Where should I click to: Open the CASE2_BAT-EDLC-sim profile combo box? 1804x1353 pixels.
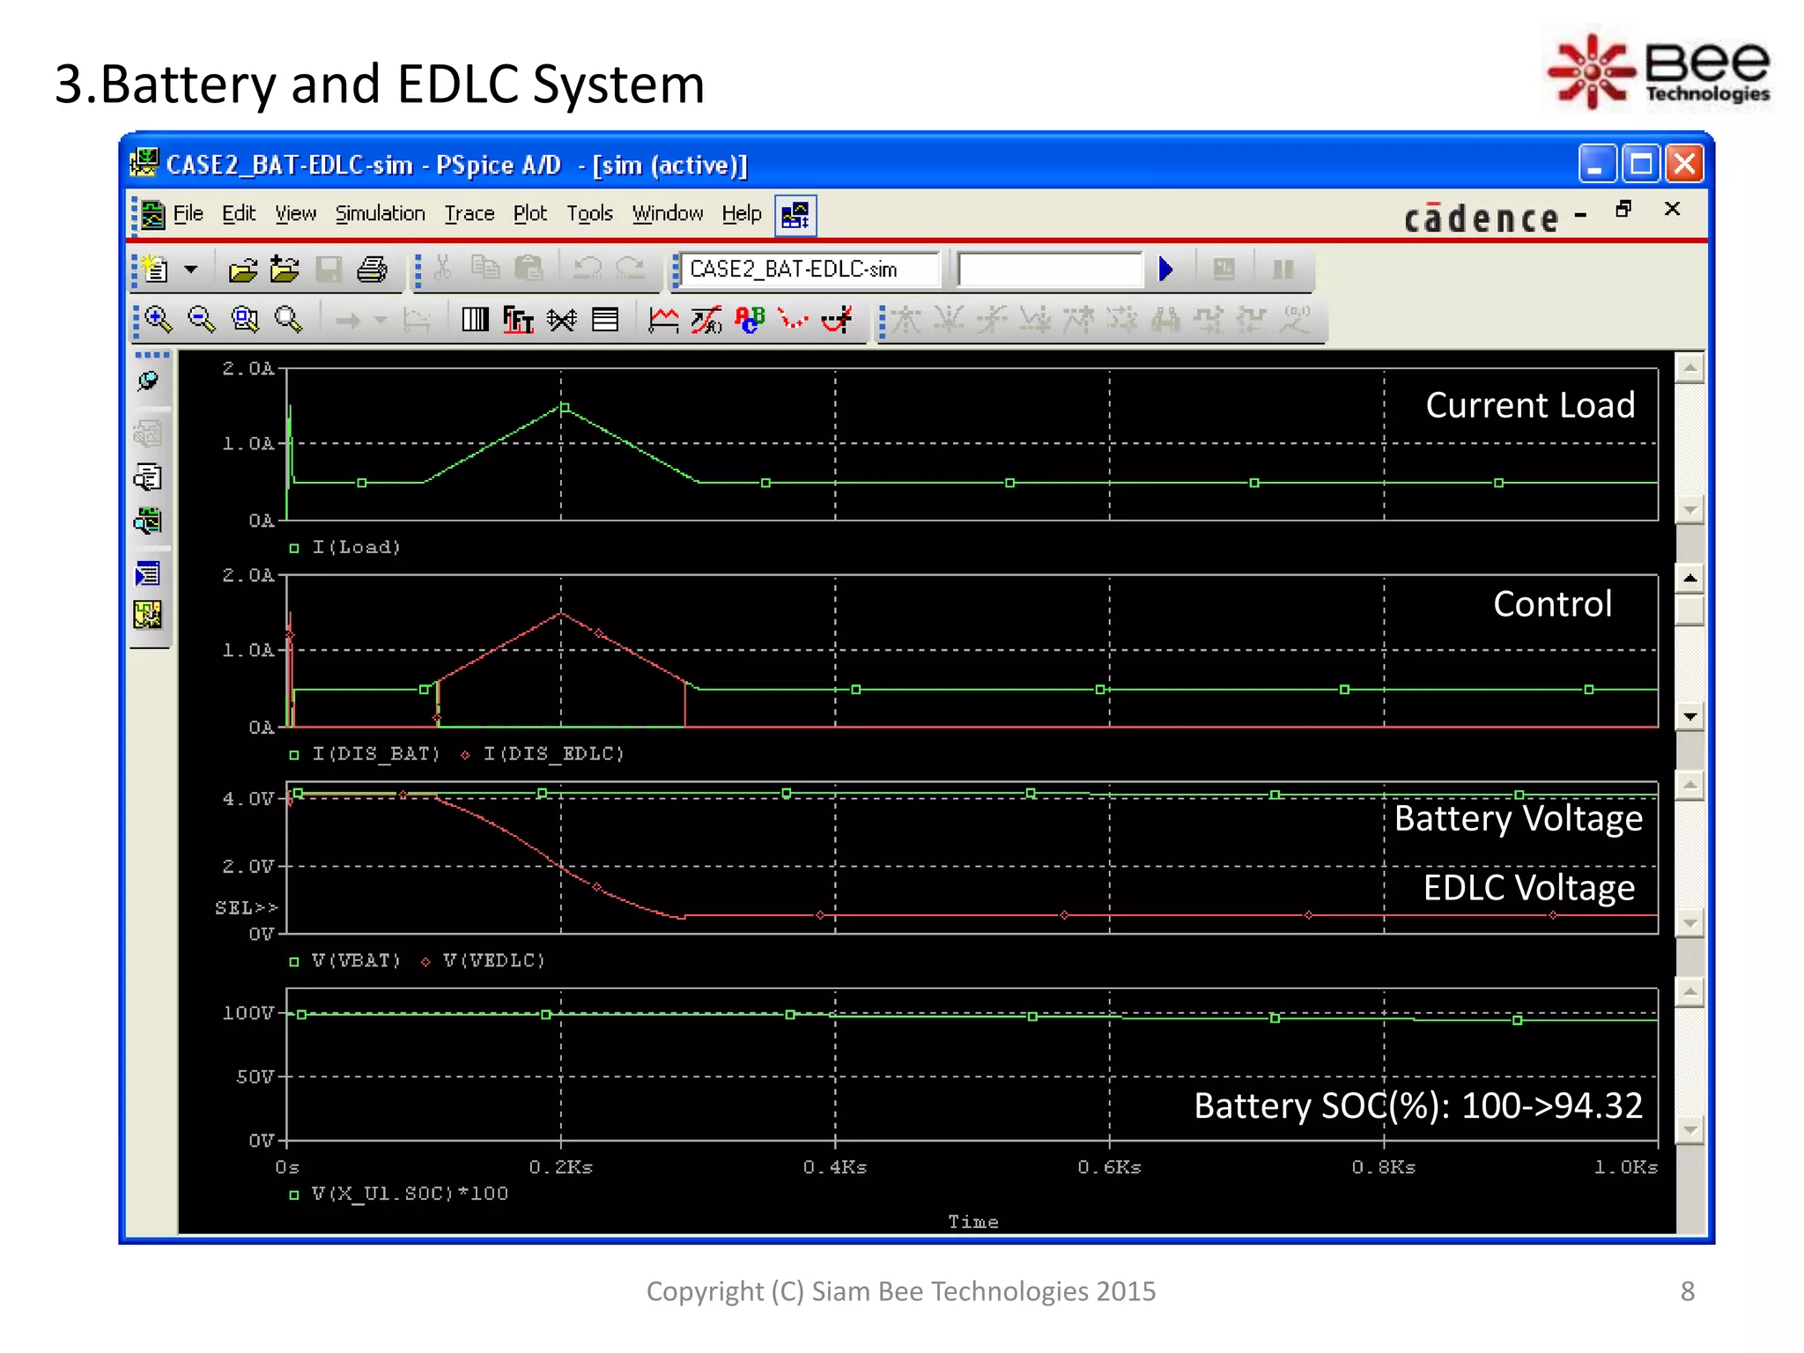point(809,270)
